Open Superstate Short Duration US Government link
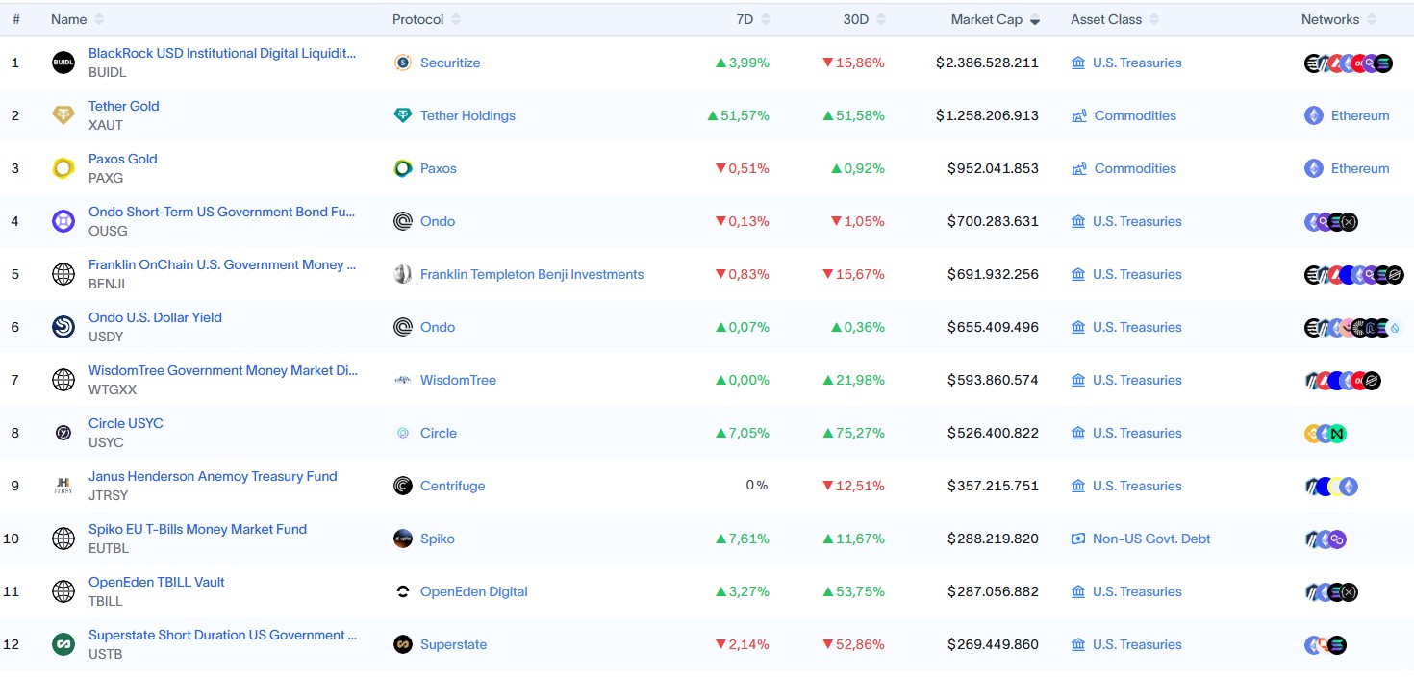This screenshot has width=1414, height=677. [222, 636]
